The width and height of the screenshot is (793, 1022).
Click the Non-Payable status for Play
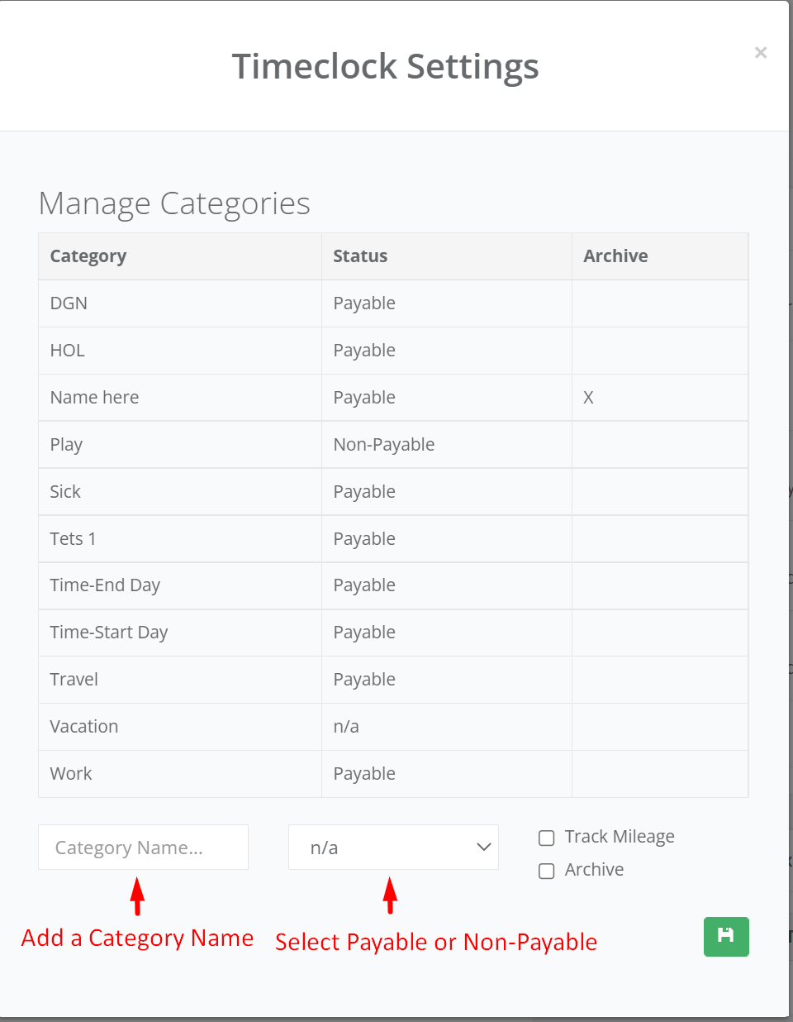(383, 445)
